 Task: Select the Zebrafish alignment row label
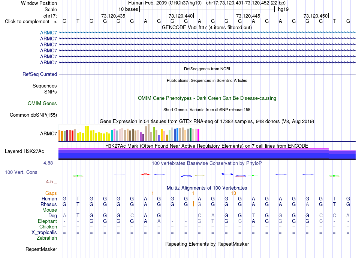tap(47, 238)
